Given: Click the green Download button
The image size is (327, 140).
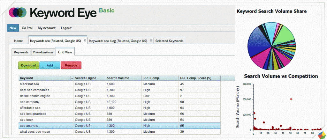Looking at the screenshot, I should click(28, 65).
